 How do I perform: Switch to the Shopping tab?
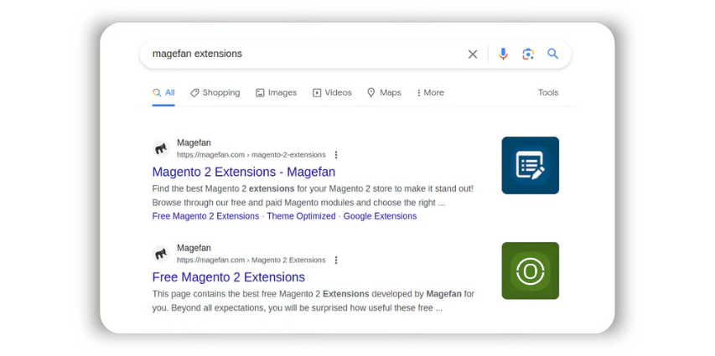tap(215, 92)
